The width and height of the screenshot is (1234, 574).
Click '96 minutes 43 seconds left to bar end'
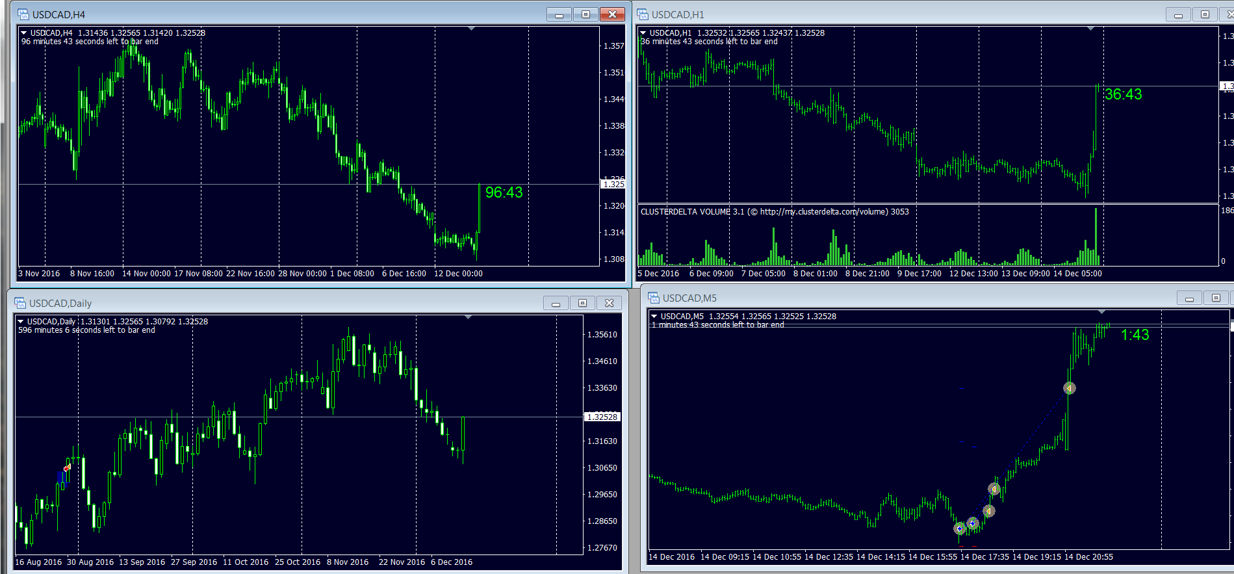(x=90, y=42)
